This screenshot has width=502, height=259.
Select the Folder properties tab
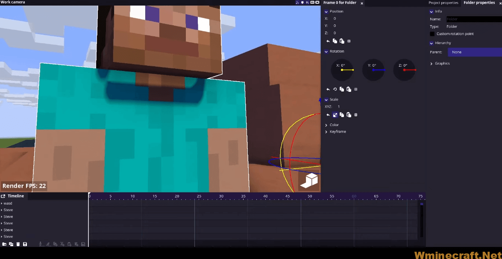pyautogui.click(x=479, y=3)
